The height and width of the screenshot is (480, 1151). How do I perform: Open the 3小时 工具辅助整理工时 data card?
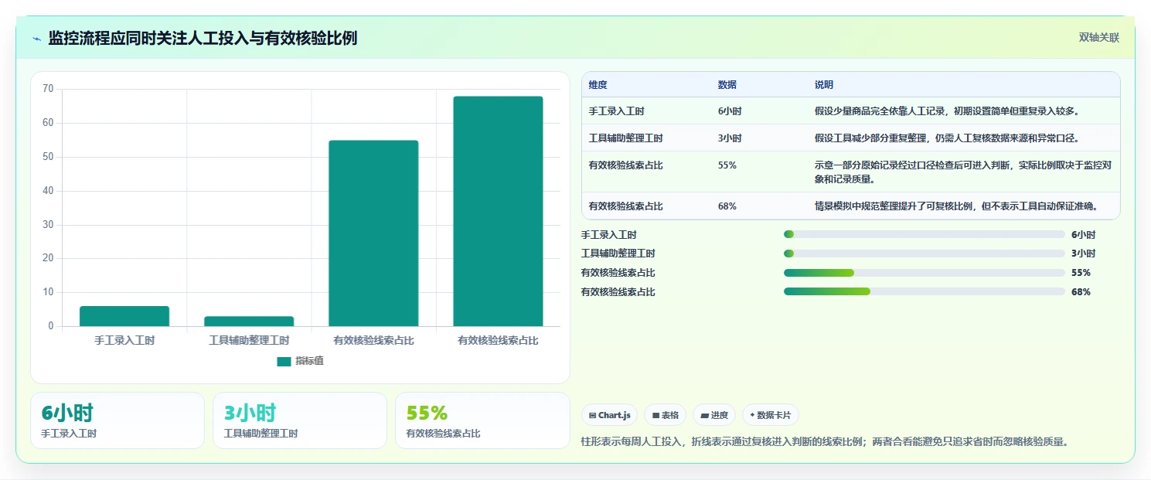pyautogui.click(x=300, y=420)
